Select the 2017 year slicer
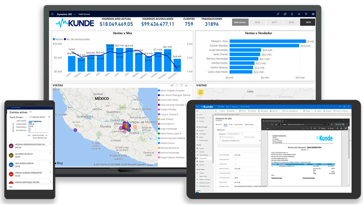 pos(274,22)
